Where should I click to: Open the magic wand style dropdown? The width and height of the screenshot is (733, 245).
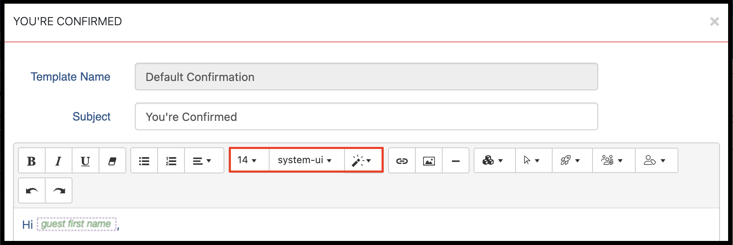point(363,160)
